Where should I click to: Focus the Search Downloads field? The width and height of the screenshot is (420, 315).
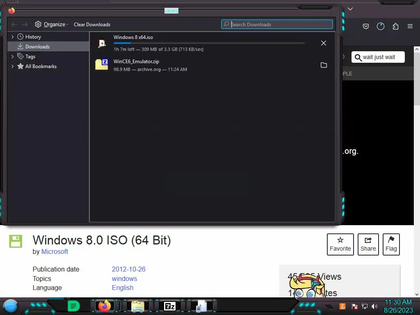click(x=277, y=24)
